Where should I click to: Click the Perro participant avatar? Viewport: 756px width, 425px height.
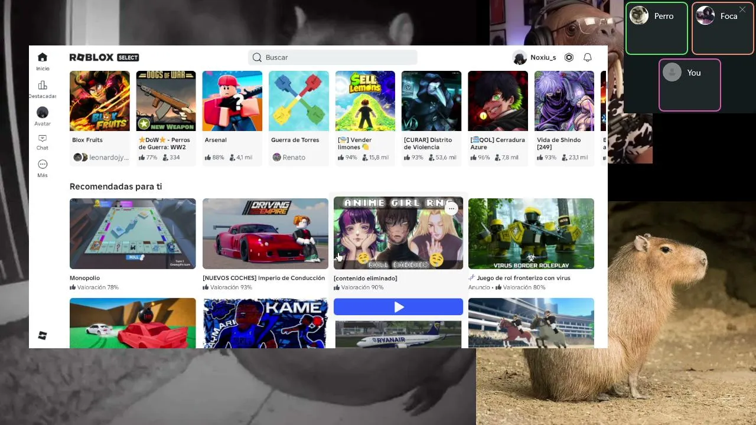click(x=639, y=15)
